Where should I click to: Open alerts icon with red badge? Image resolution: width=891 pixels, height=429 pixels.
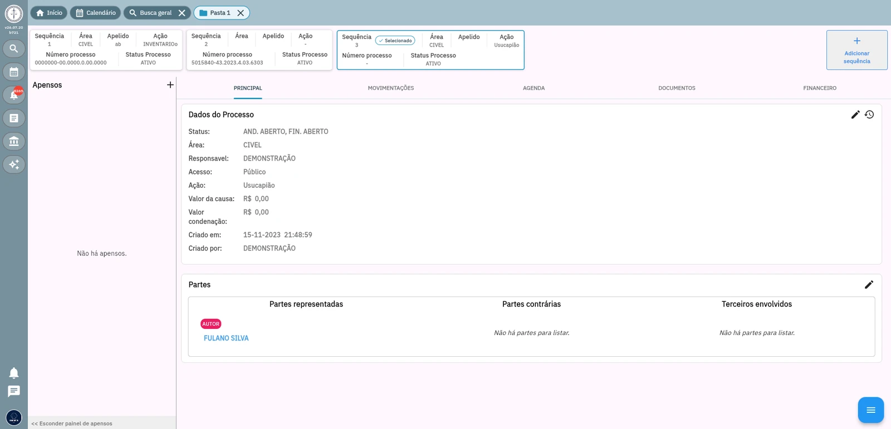14,95
